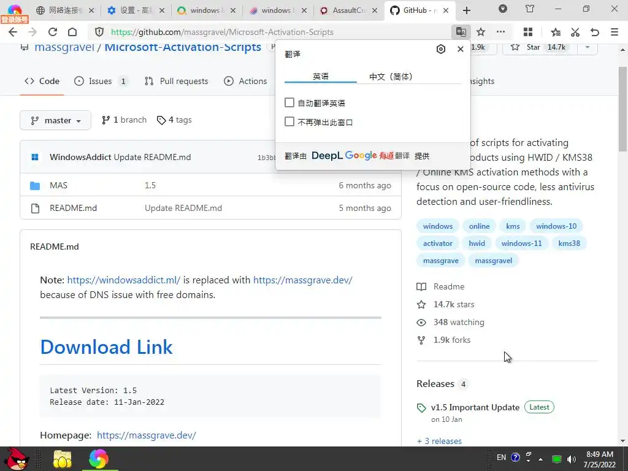628x471 pixels.
Task: Open the Actions tab
Action: click(245, 82)
